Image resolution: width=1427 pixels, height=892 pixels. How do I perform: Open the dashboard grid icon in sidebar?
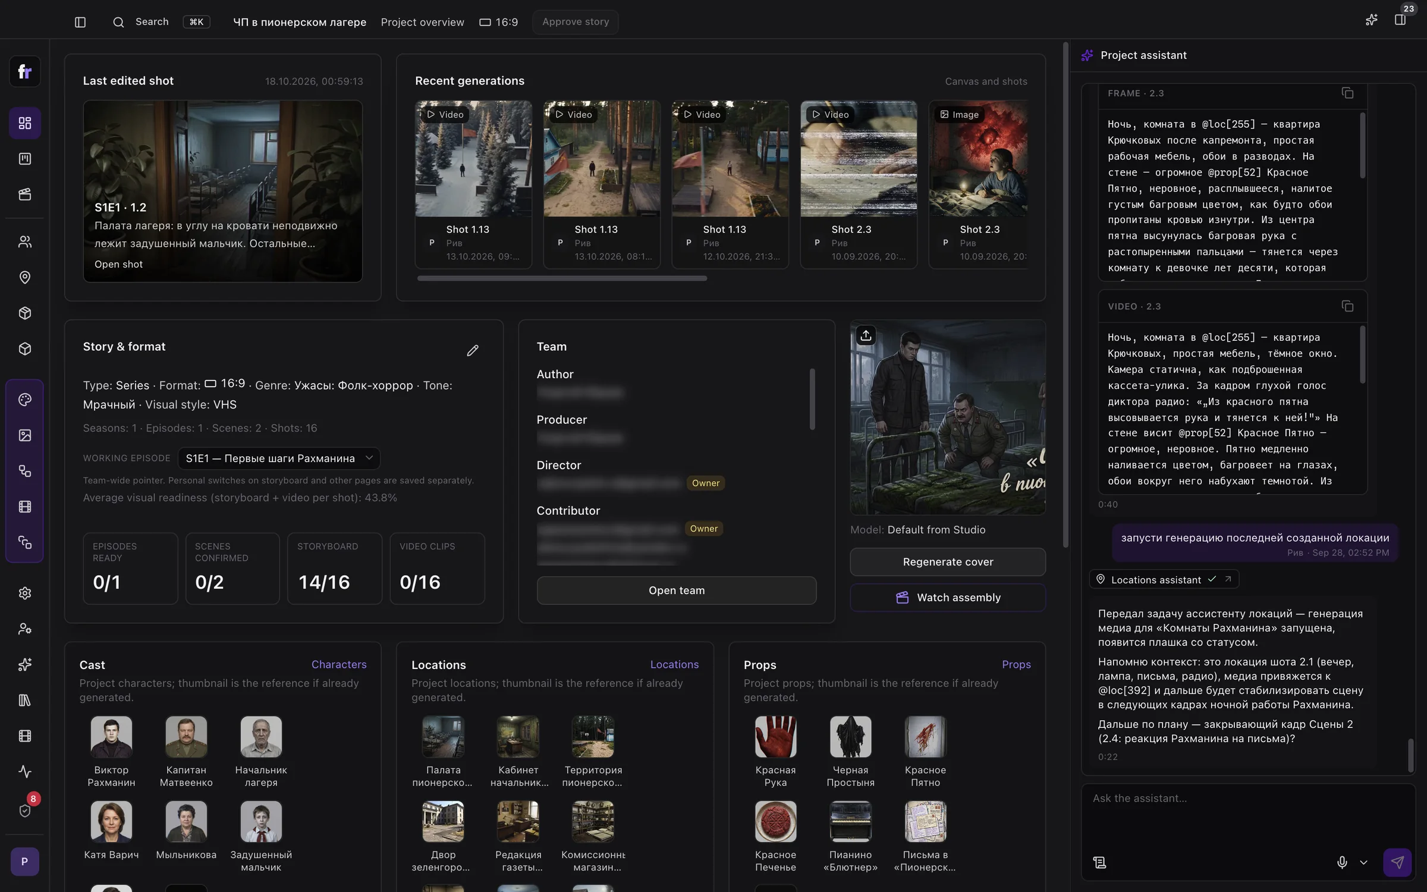25,123
